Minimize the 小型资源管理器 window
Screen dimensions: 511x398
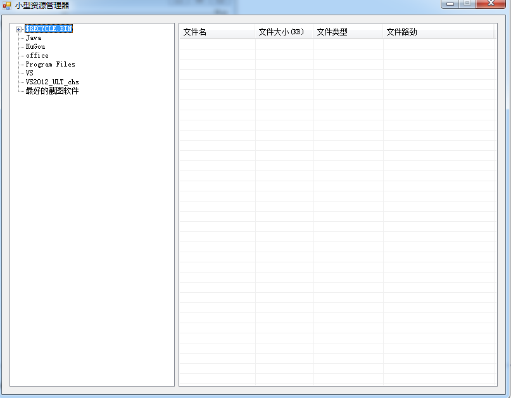tap(450, 4)
